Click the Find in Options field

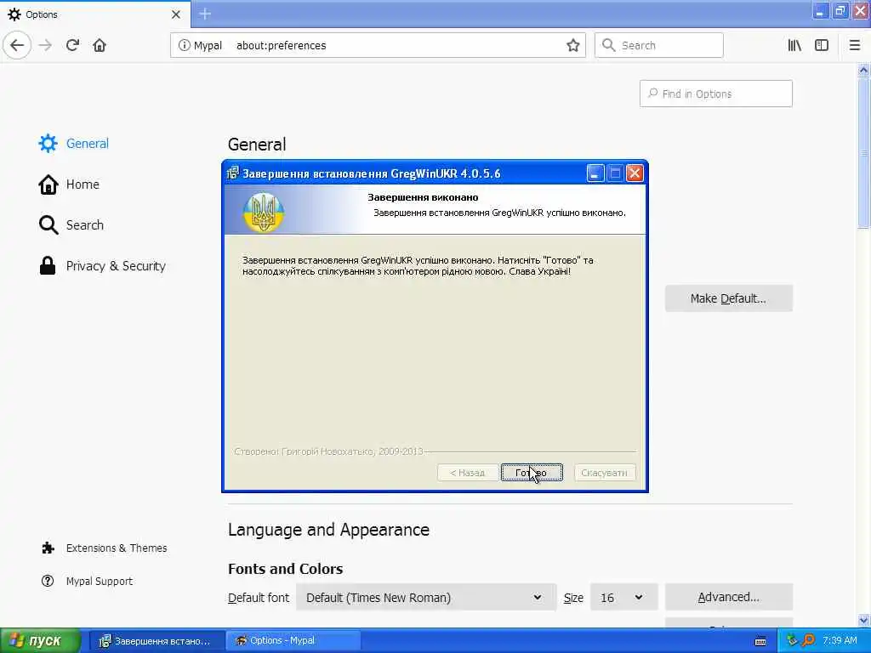point(715,94)
